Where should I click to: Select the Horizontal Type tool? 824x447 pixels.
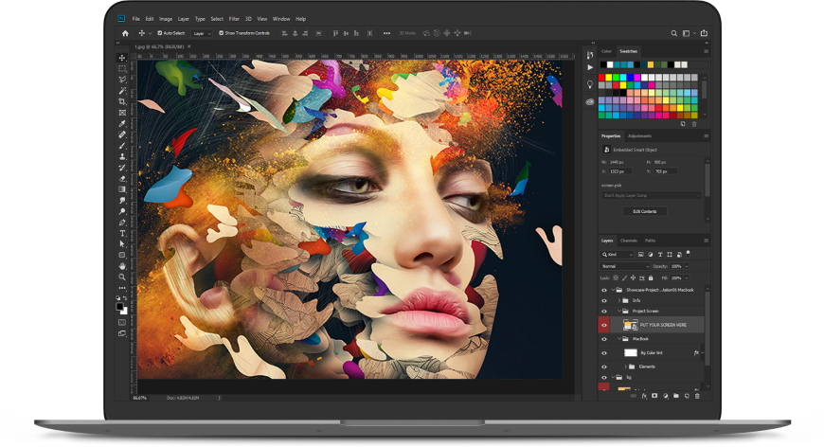pyautogui.click(x=122, y=233)
